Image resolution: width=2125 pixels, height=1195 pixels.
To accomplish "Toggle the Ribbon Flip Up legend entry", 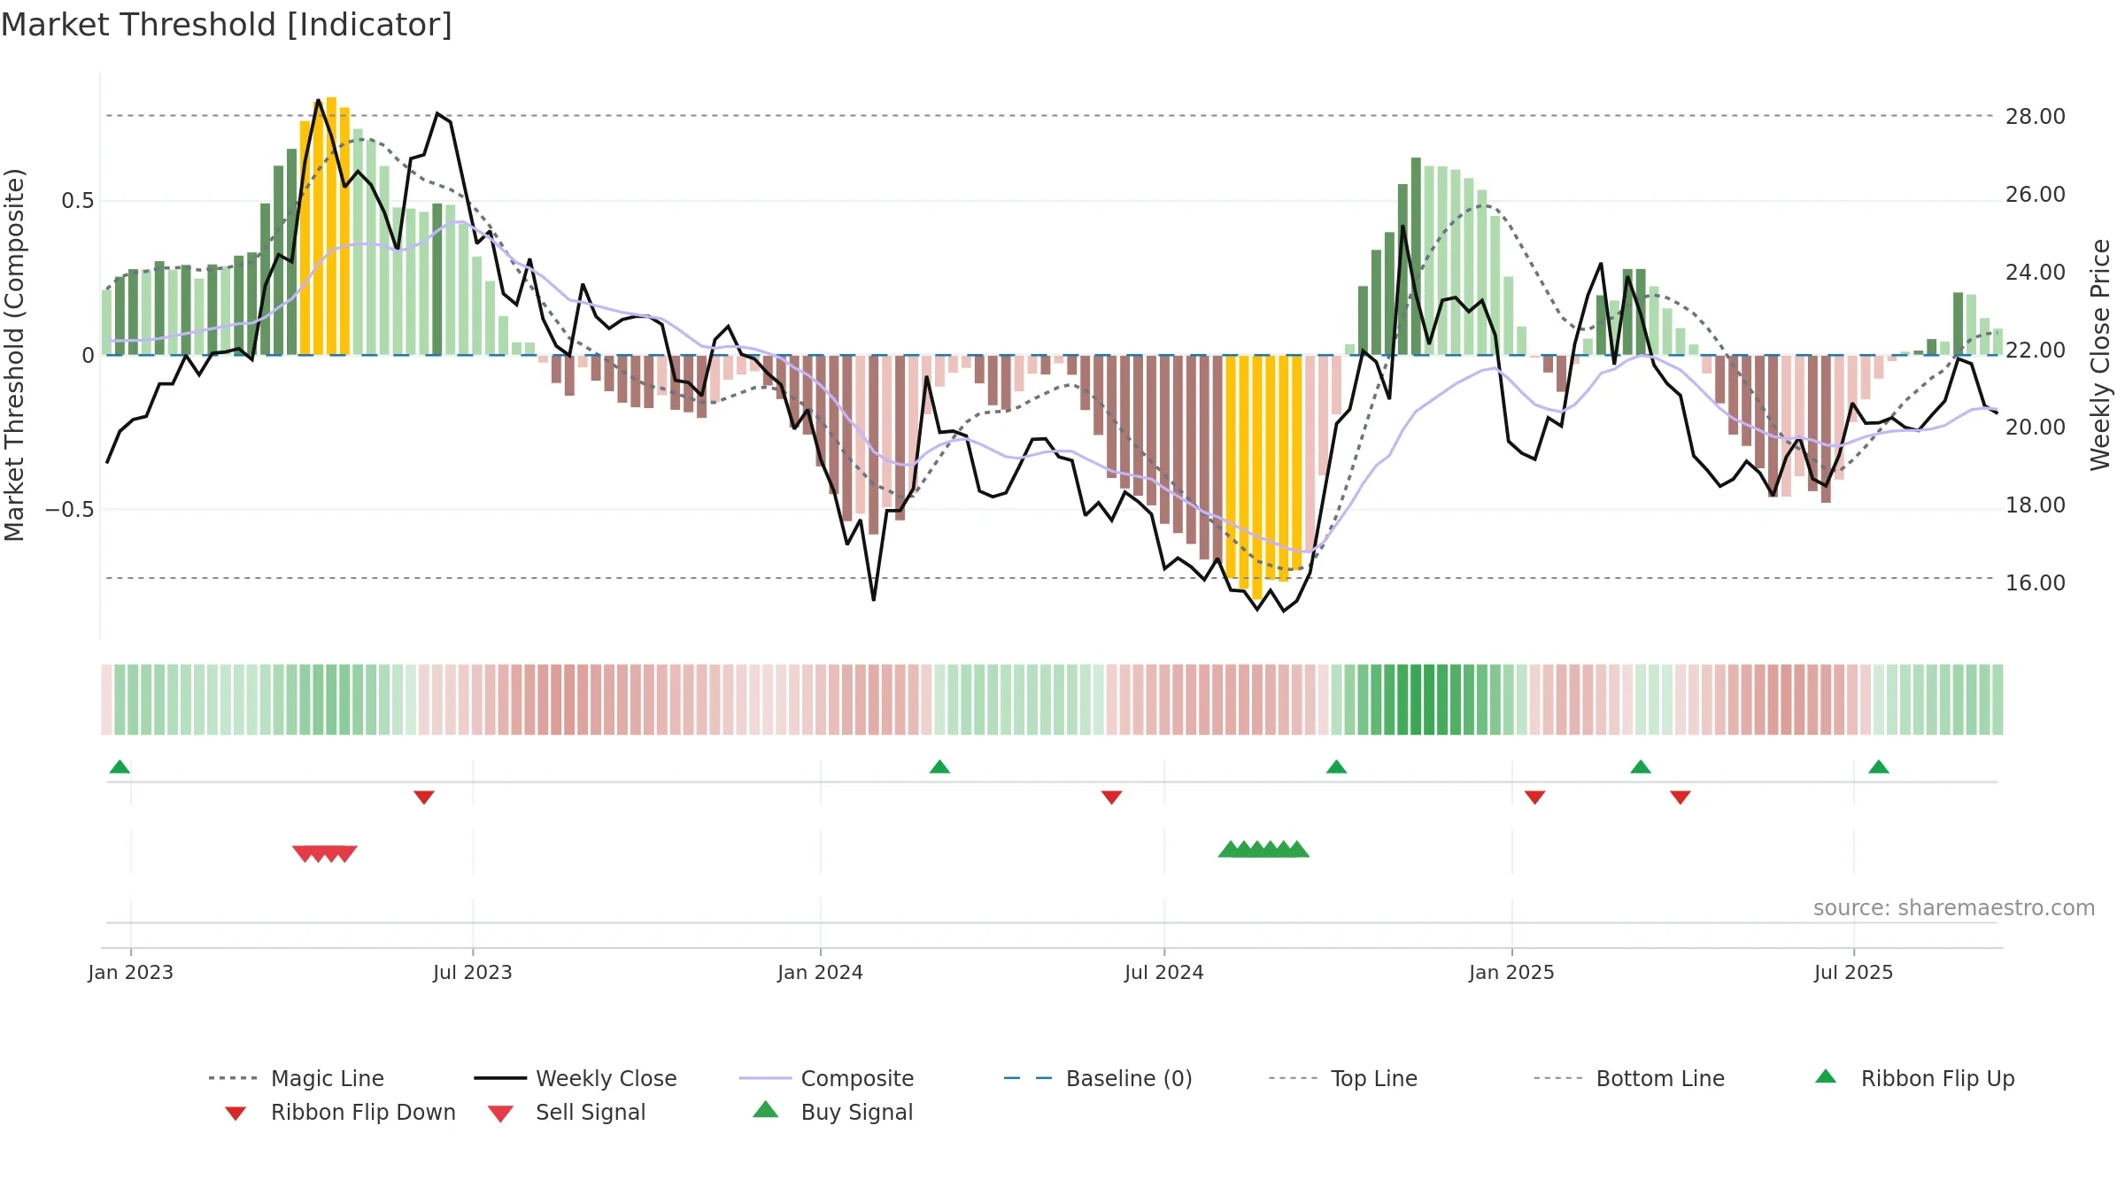I will [x=1914, y=1078].
